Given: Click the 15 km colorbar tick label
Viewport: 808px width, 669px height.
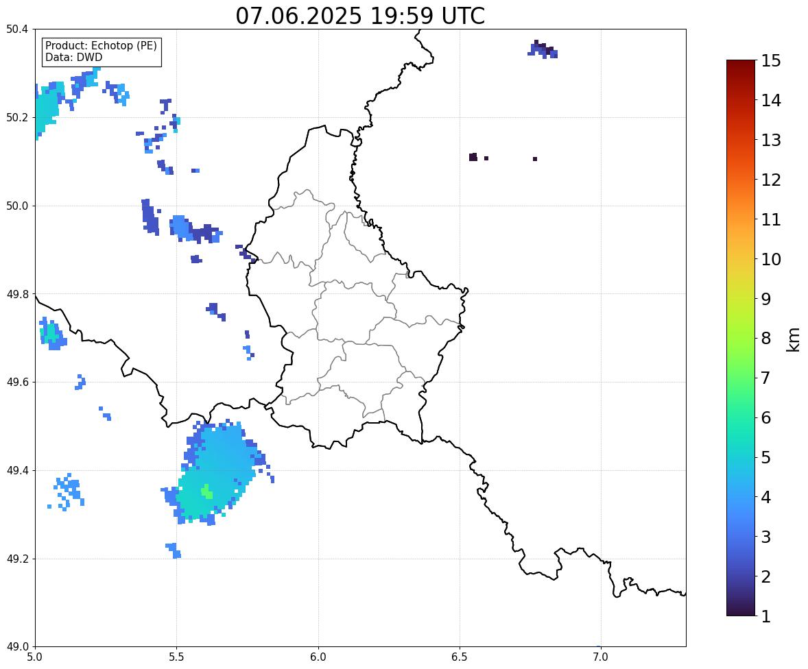Looking at the screenshot, I should point(771,61).
